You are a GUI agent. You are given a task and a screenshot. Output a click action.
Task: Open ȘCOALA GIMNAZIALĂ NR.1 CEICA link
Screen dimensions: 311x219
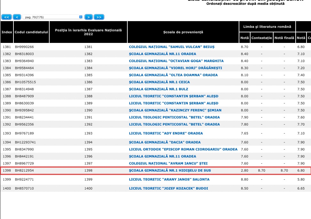click(x=159, y=82)
